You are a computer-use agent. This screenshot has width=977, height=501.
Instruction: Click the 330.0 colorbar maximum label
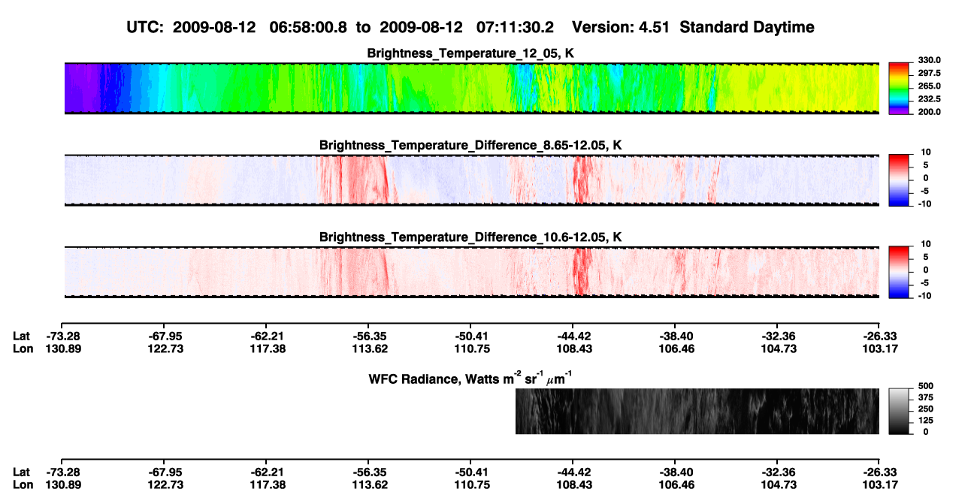[x=929, y=60]
